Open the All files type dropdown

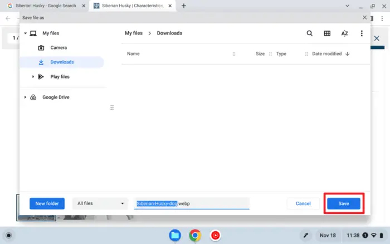100,203
